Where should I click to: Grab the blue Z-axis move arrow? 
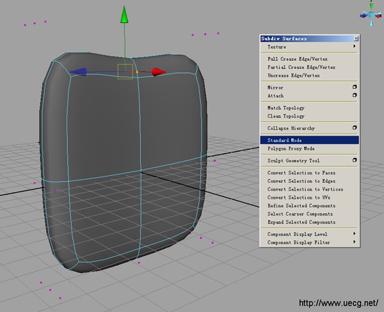[x=78, y=72]
